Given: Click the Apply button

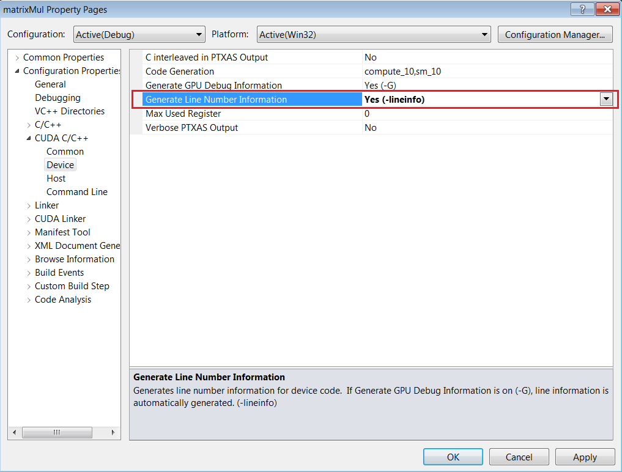Looking at the screenshot, I should (584, 457).
